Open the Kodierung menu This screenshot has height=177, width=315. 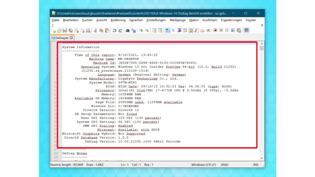(118, 20)
